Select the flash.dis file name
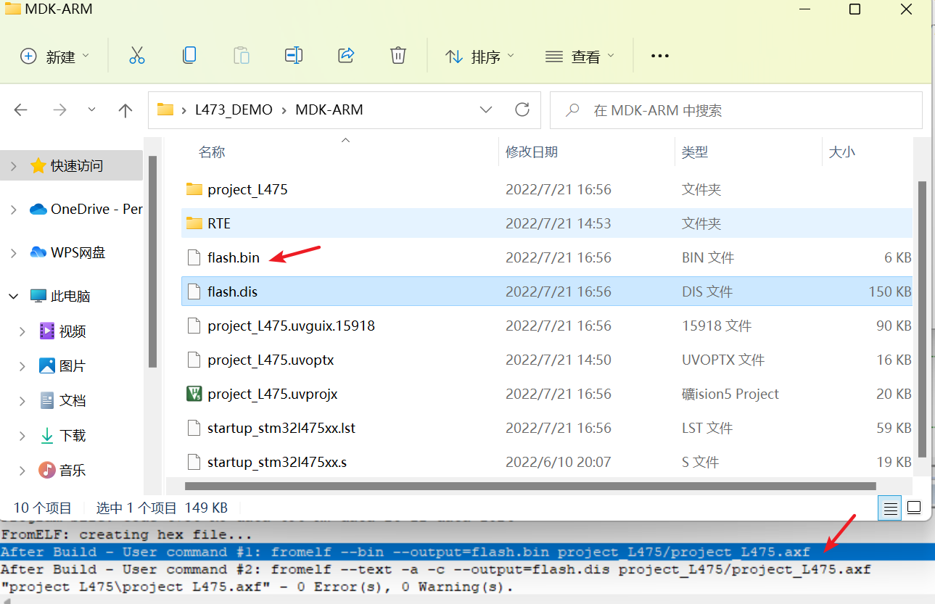 pyautogui.click(x=232, y=291)
